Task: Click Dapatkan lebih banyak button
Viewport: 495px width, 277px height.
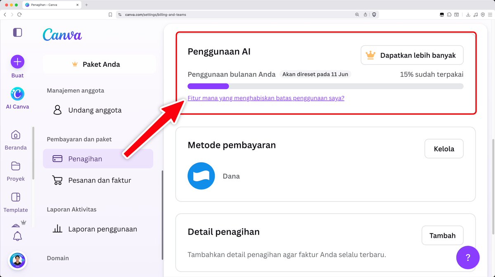Action: click(412, 55)
